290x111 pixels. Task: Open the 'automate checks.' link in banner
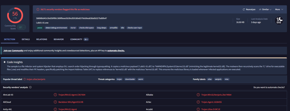pos(116,51)
